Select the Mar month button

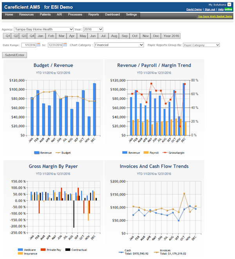tap(61, 36)
